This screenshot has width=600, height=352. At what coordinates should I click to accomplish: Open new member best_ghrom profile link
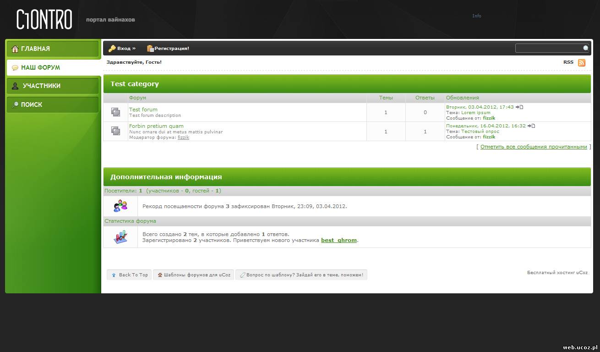tap(338, 240)
